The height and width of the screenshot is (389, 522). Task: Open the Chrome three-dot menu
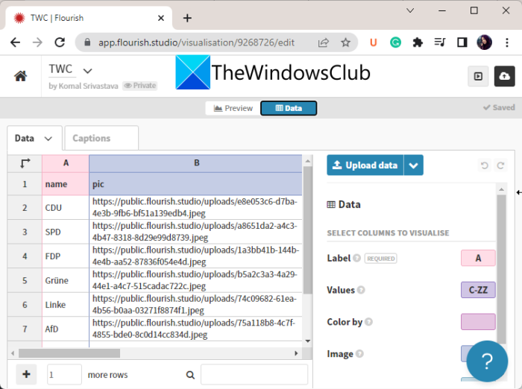[x=506, y=42]
